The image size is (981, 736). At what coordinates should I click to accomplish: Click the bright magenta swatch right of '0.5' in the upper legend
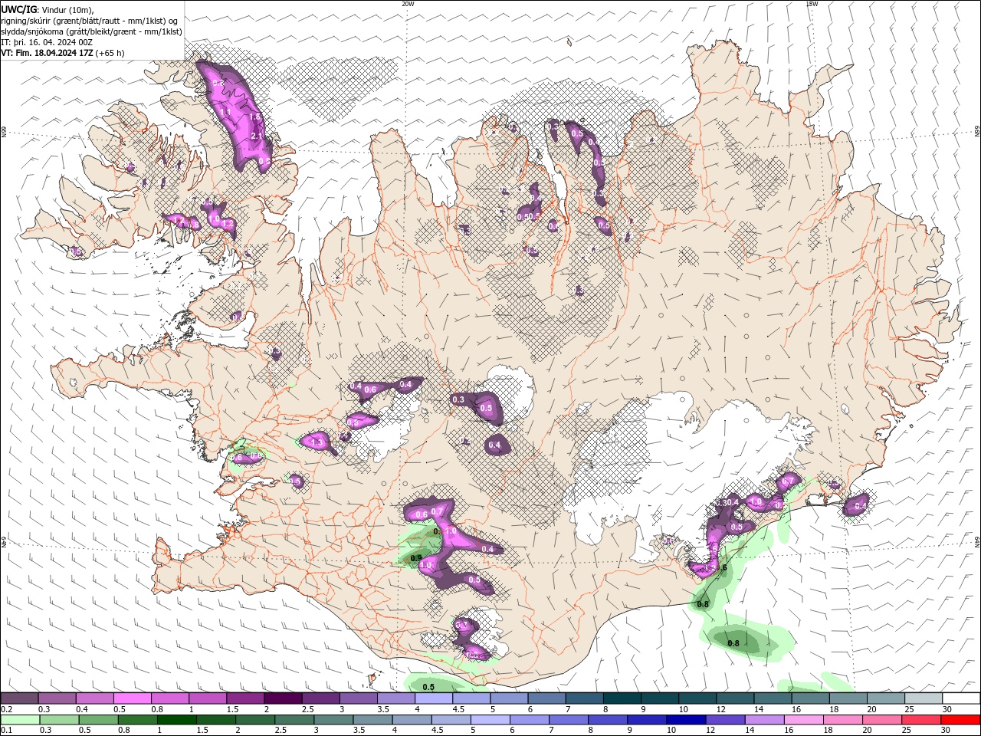(x=133, y=698)
